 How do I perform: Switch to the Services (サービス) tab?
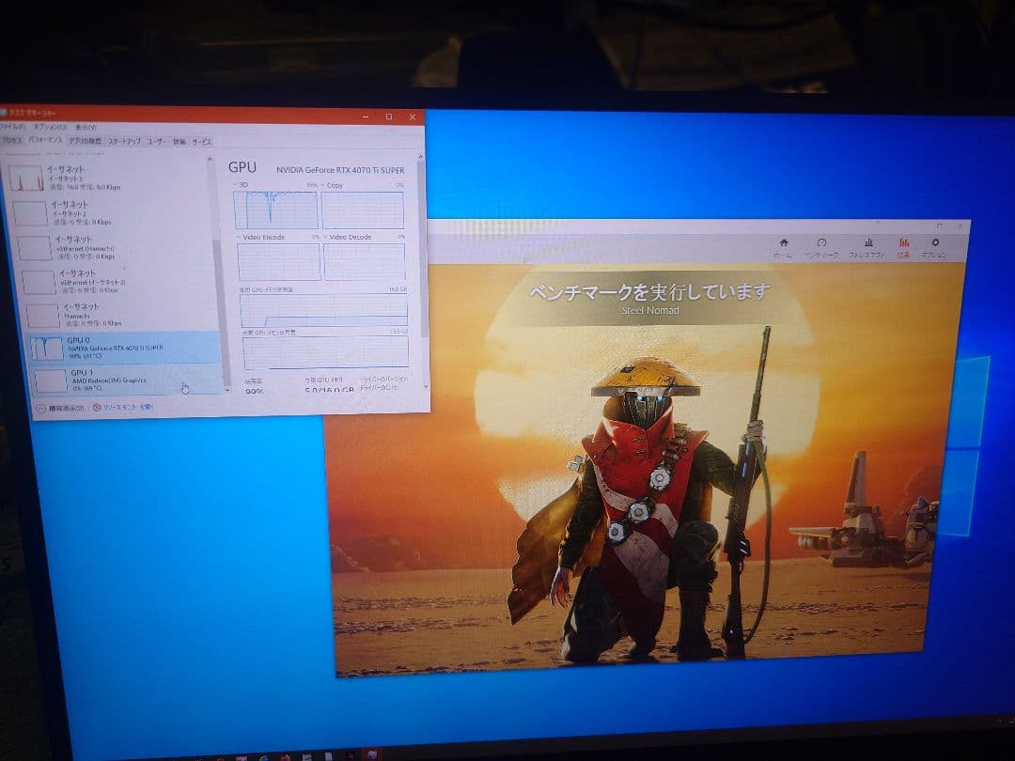point(202,141)
